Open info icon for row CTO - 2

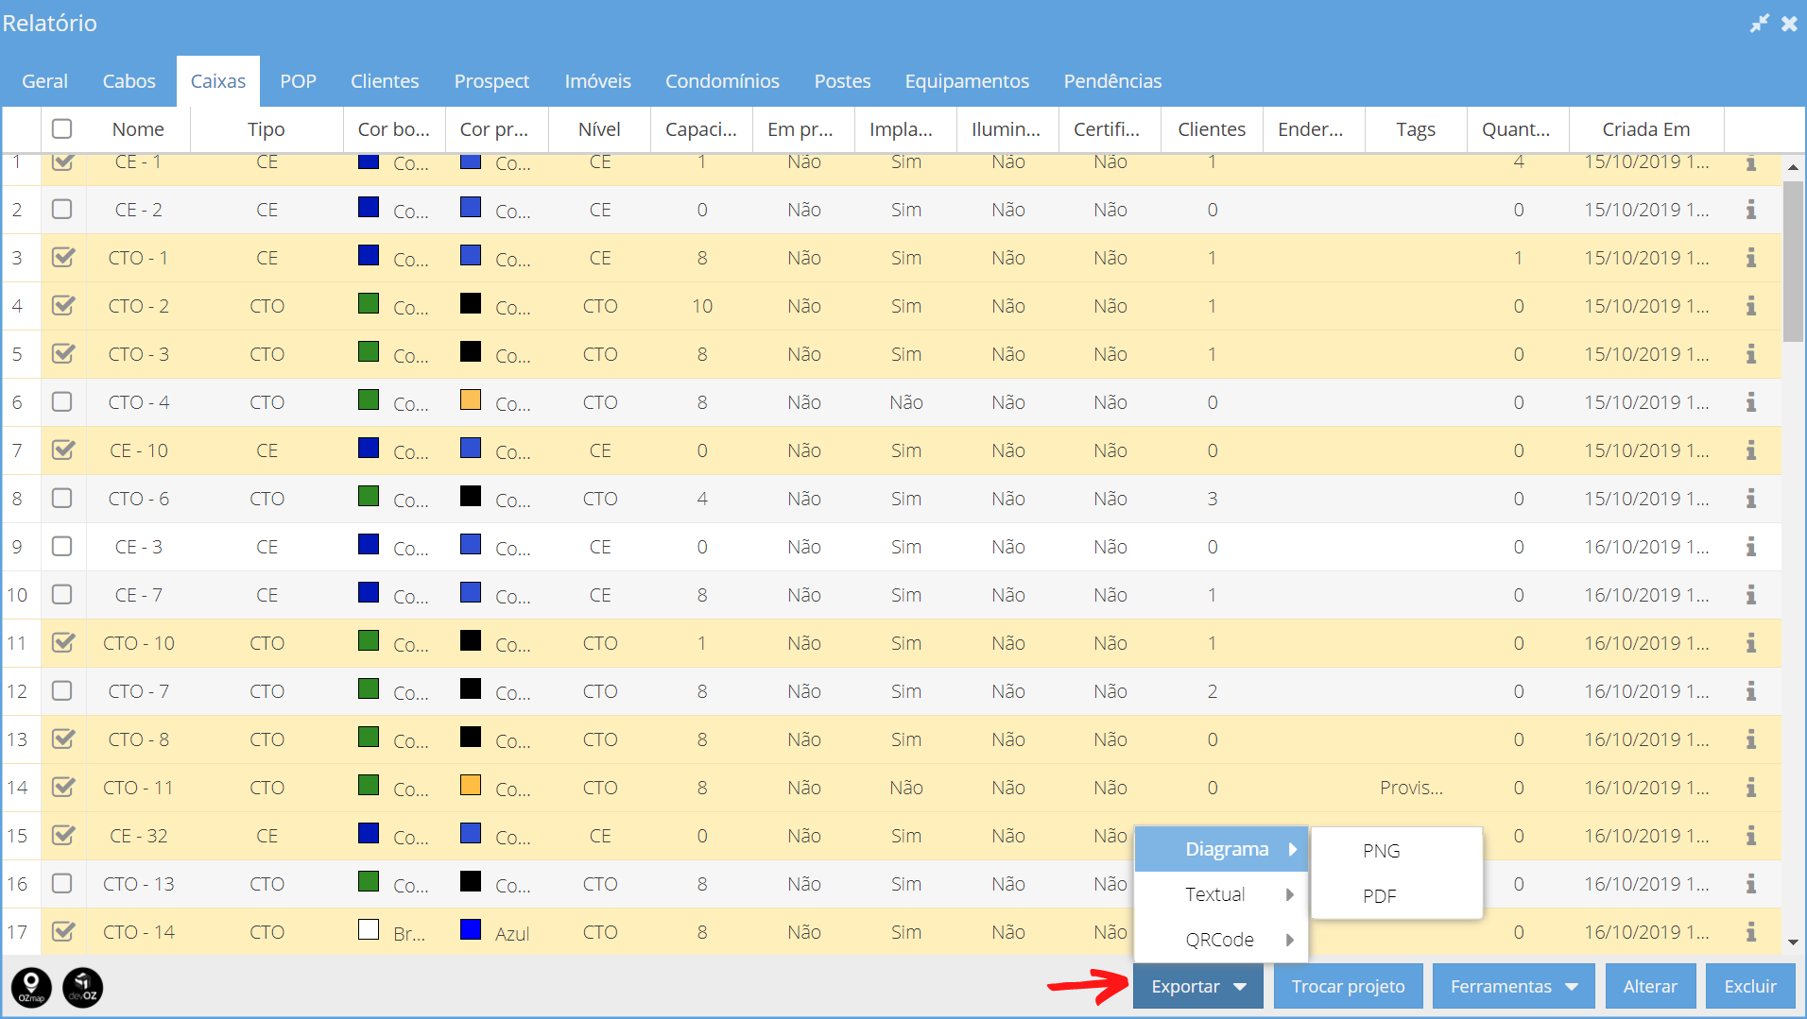pos(1751,306)
